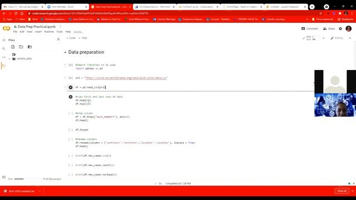
Task: Close the Files panel
Action: pyautogui.click(x=58, y=39)
